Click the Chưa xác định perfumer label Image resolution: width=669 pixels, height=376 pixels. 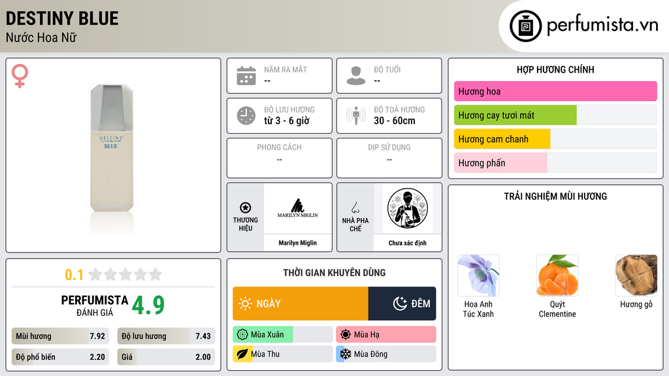[408, 243]
